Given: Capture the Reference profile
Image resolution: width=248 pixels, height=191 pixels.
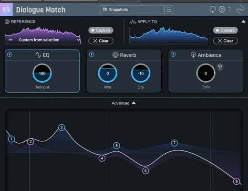Looking at the screenshot, I should [101, 30].
